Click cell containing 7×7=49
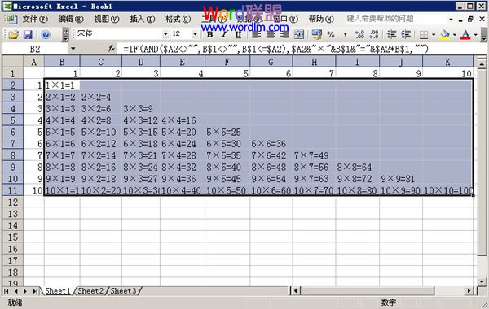The width and height of the screenshot is (489, 309). pyautogui.click(x=314, y=155)
